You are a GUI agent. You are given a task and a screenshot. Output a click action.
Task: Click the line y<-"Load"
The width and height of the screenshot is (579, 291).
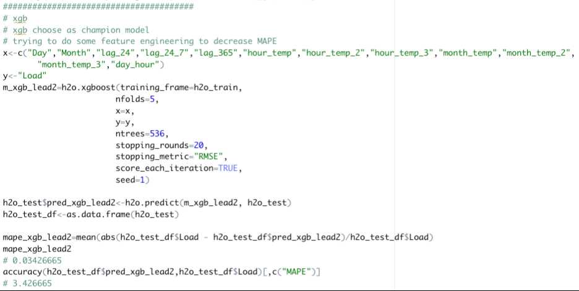25,76
